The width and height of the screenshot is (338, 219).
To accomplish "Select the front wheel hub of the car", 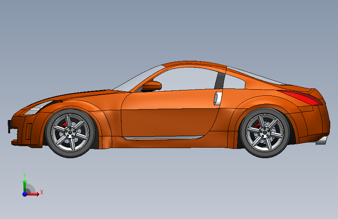I will coord(70,132).
